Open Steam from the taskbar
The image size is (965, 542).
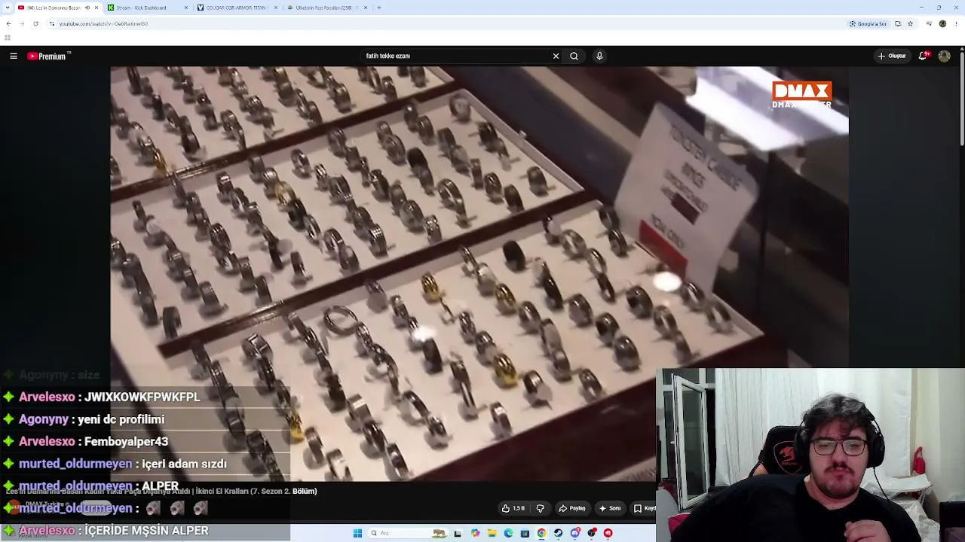[558, 533]
